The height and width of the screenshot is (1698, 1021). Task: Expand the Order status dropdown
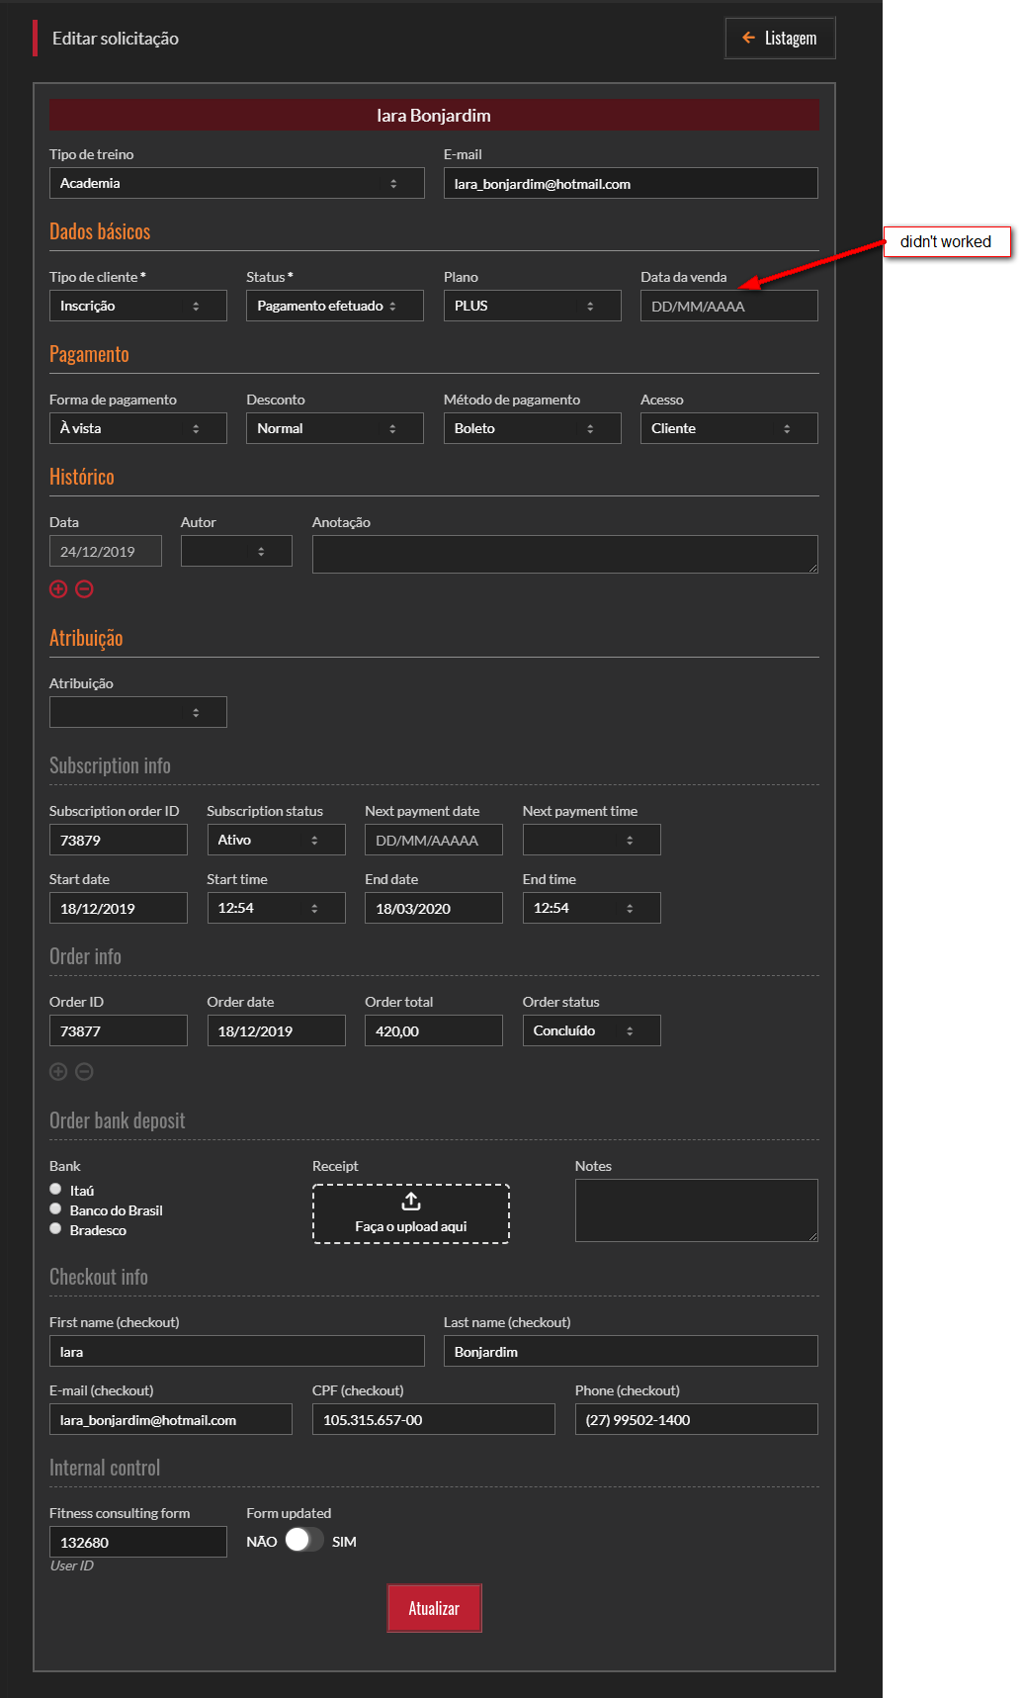click(591, 1030)
